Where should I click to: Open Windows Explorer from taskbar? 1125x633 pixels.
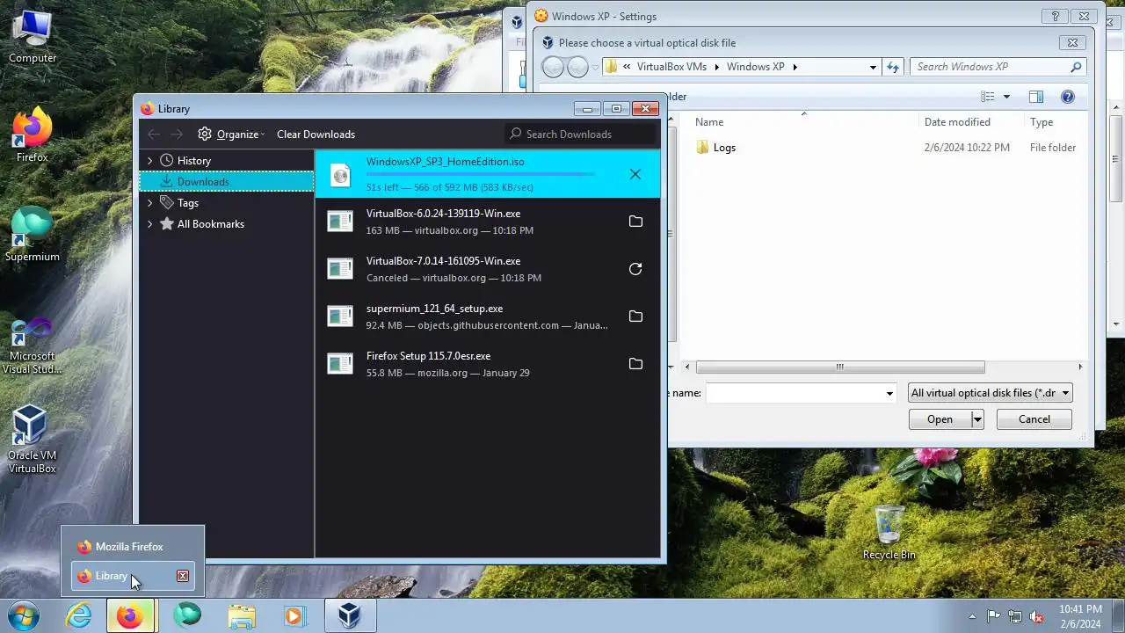pos(240,615)
